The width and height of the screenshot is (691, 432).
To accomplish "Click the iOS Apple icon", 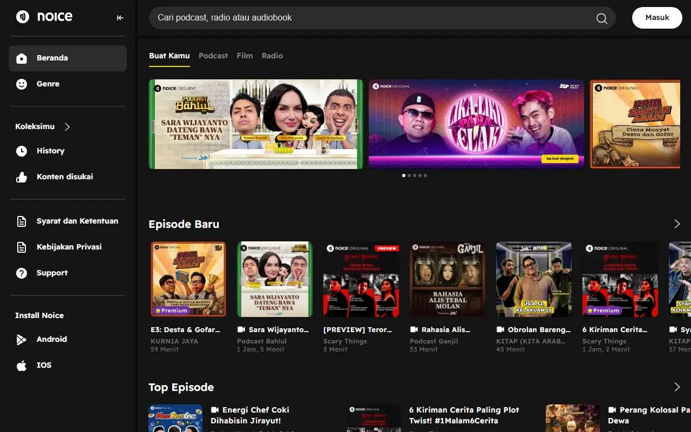I will (22, 366).
